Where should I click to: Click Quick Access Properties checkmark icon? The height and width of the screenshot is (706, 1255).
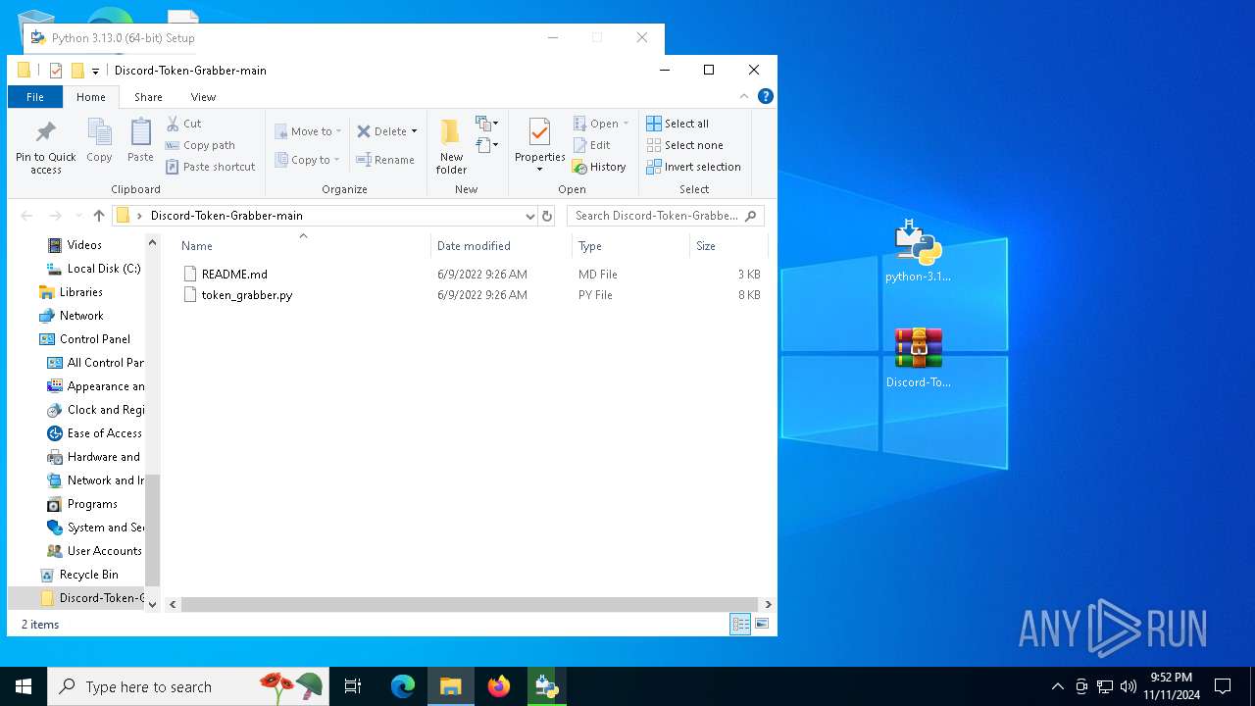coord(56,71)
